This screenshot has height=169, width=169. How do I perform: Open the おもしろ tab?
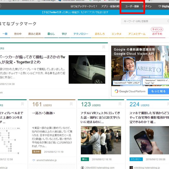(x=100, y=34)
